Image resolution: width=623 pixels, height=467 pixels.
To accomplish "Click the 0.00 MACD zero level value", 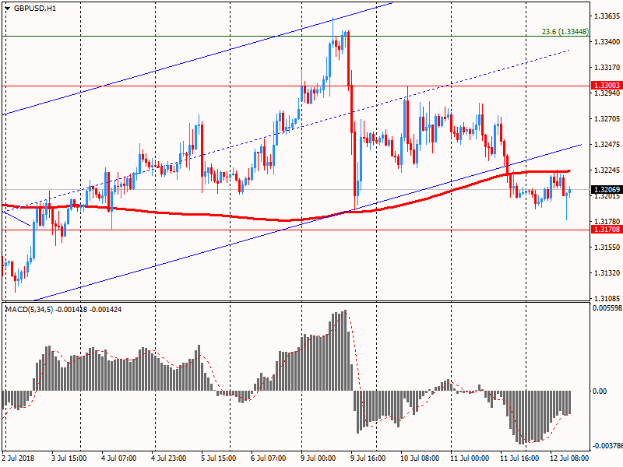I will coord(600,392).
